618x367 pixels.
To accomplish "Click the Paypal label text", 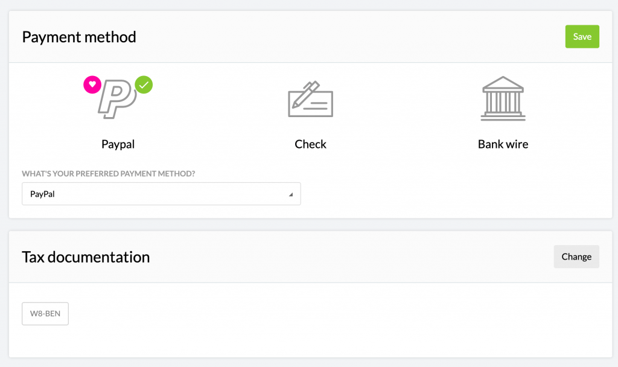I will point(118,144).
